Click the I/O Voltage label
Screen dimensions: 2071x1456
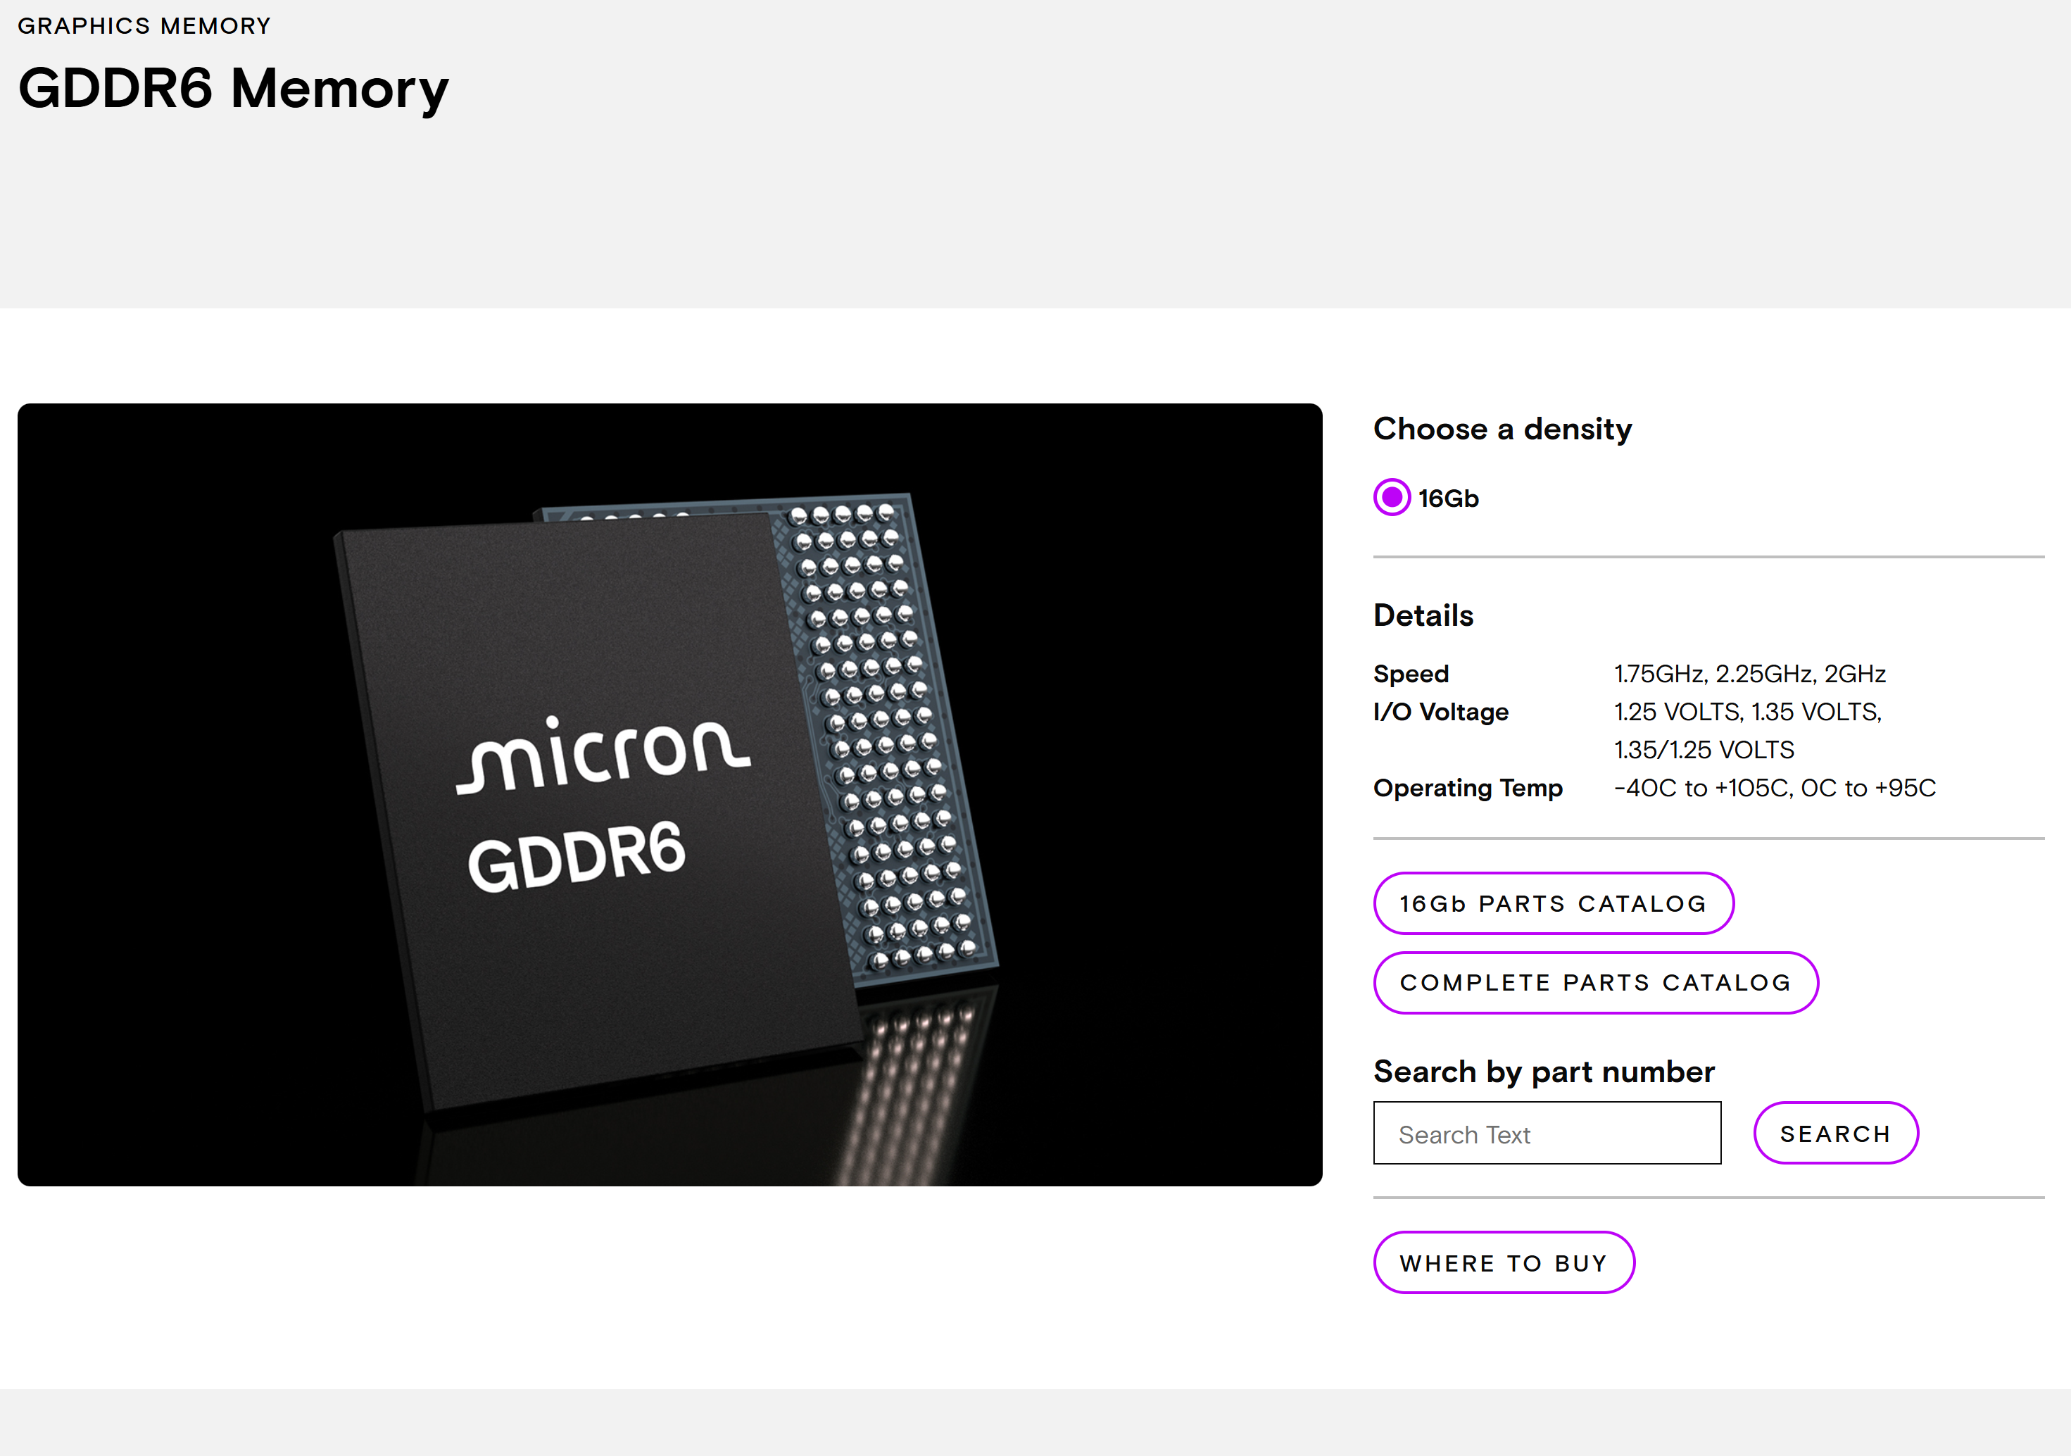[1440, 712]
